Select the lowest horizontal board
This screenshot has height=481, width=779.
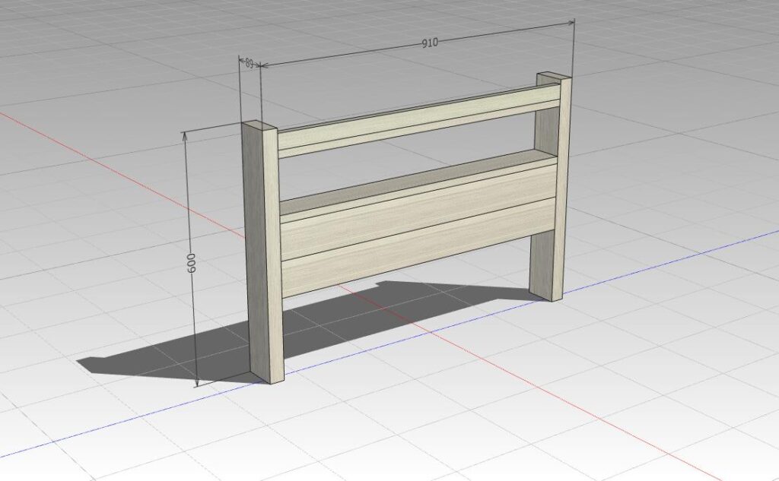click(418, 247)
